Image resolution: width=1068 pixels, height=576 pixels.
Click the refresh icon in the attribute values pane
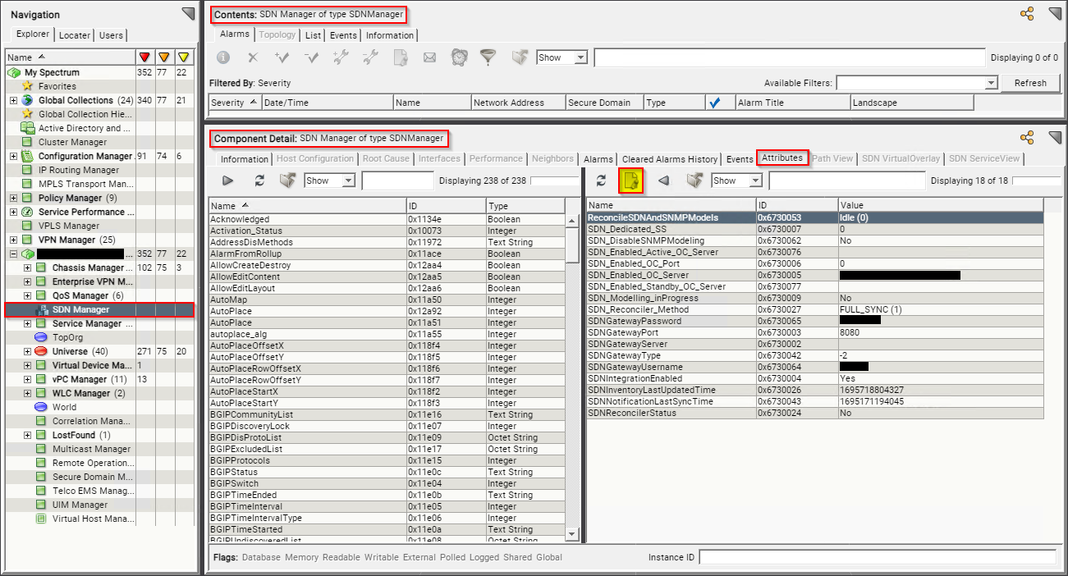tap(601, 181)
